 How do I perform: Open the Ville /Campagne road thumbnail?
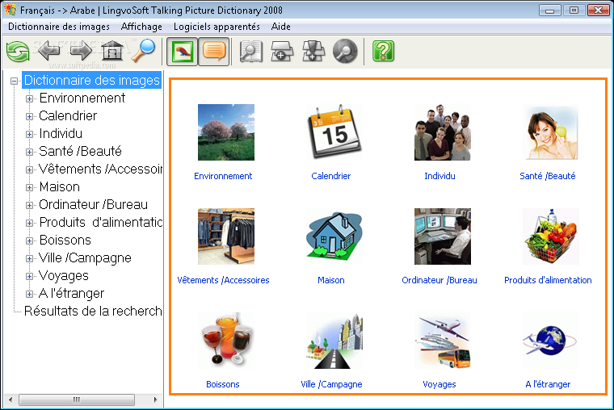334,341
